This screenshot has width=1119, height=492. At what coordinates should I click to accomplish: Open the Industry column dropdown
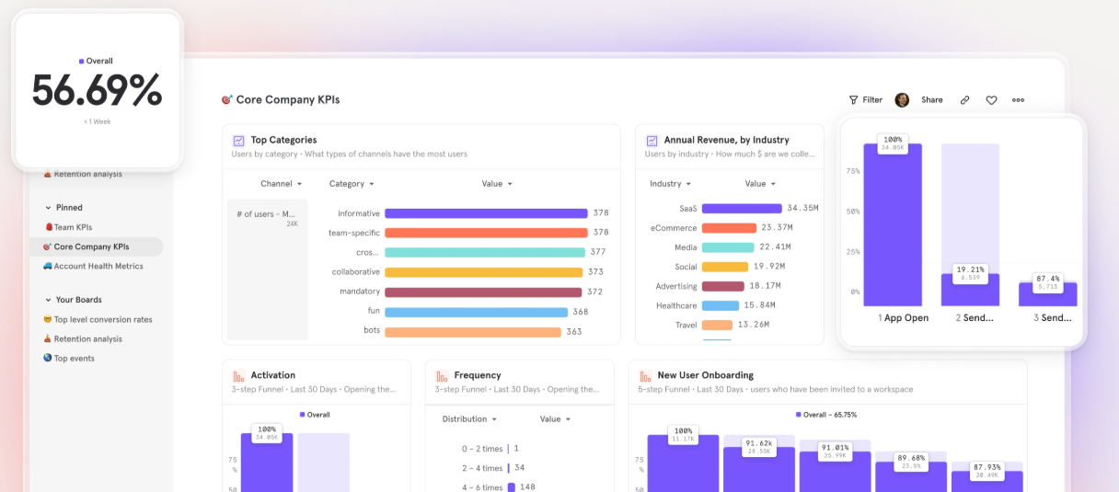point(670,184)
